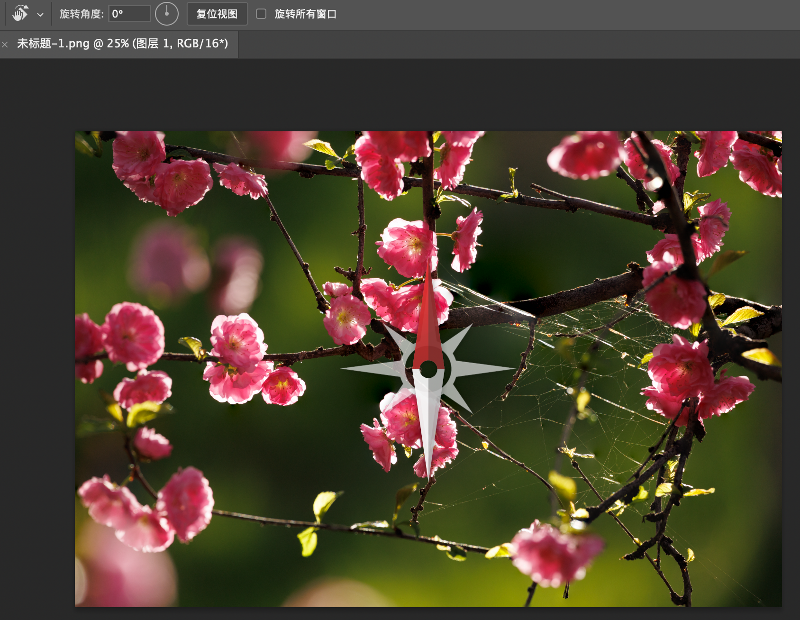This screenshot has width=800, height=620.
Task: Click the 旋转所有窗口 label text
Action: pyautogui.click(x=305, y=14)
